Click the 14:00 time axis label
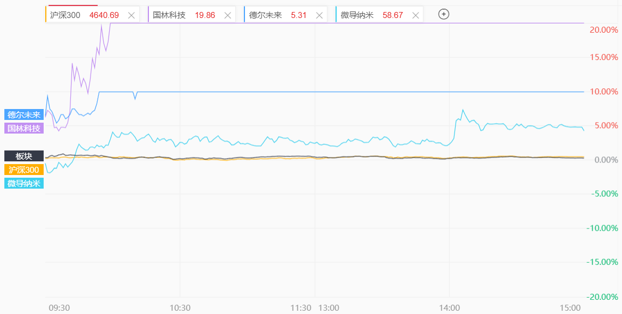 click(x=449, y=307)
